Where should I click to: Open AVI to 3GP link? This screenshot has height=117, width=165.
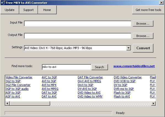tap(49, 81)
